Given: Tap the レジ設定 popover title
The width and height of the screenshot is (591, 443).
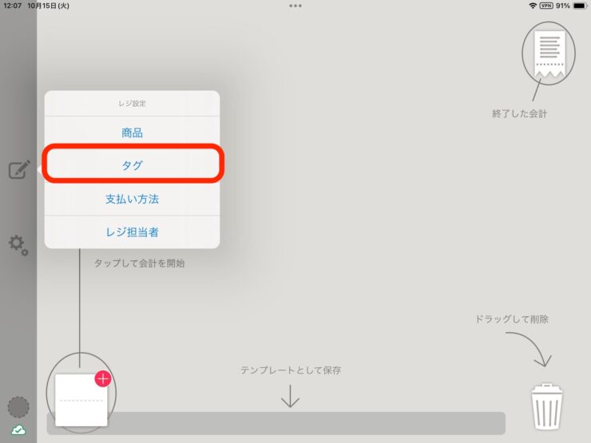Looking at the screenshot, I should (x=132, y=103).
